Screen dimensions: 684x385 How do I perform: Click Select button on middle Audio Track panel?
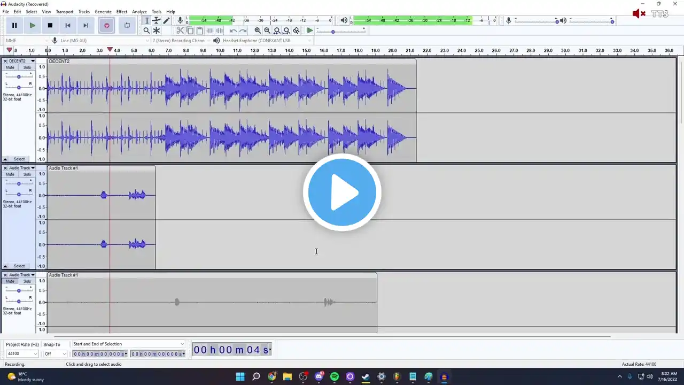point(19,266)
